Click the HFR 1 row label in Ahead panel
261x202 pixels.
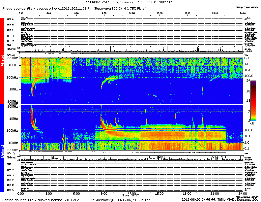point(10,36)
